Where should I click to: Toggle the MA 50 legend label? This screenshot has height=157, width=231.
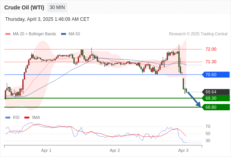point(74,34)
